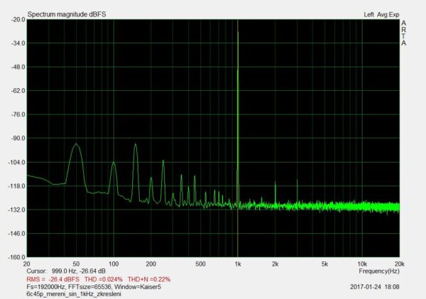Click the -104.0 y-axis label
The width and height of the screenshot is (426, 299).
(x=17, y=162)
